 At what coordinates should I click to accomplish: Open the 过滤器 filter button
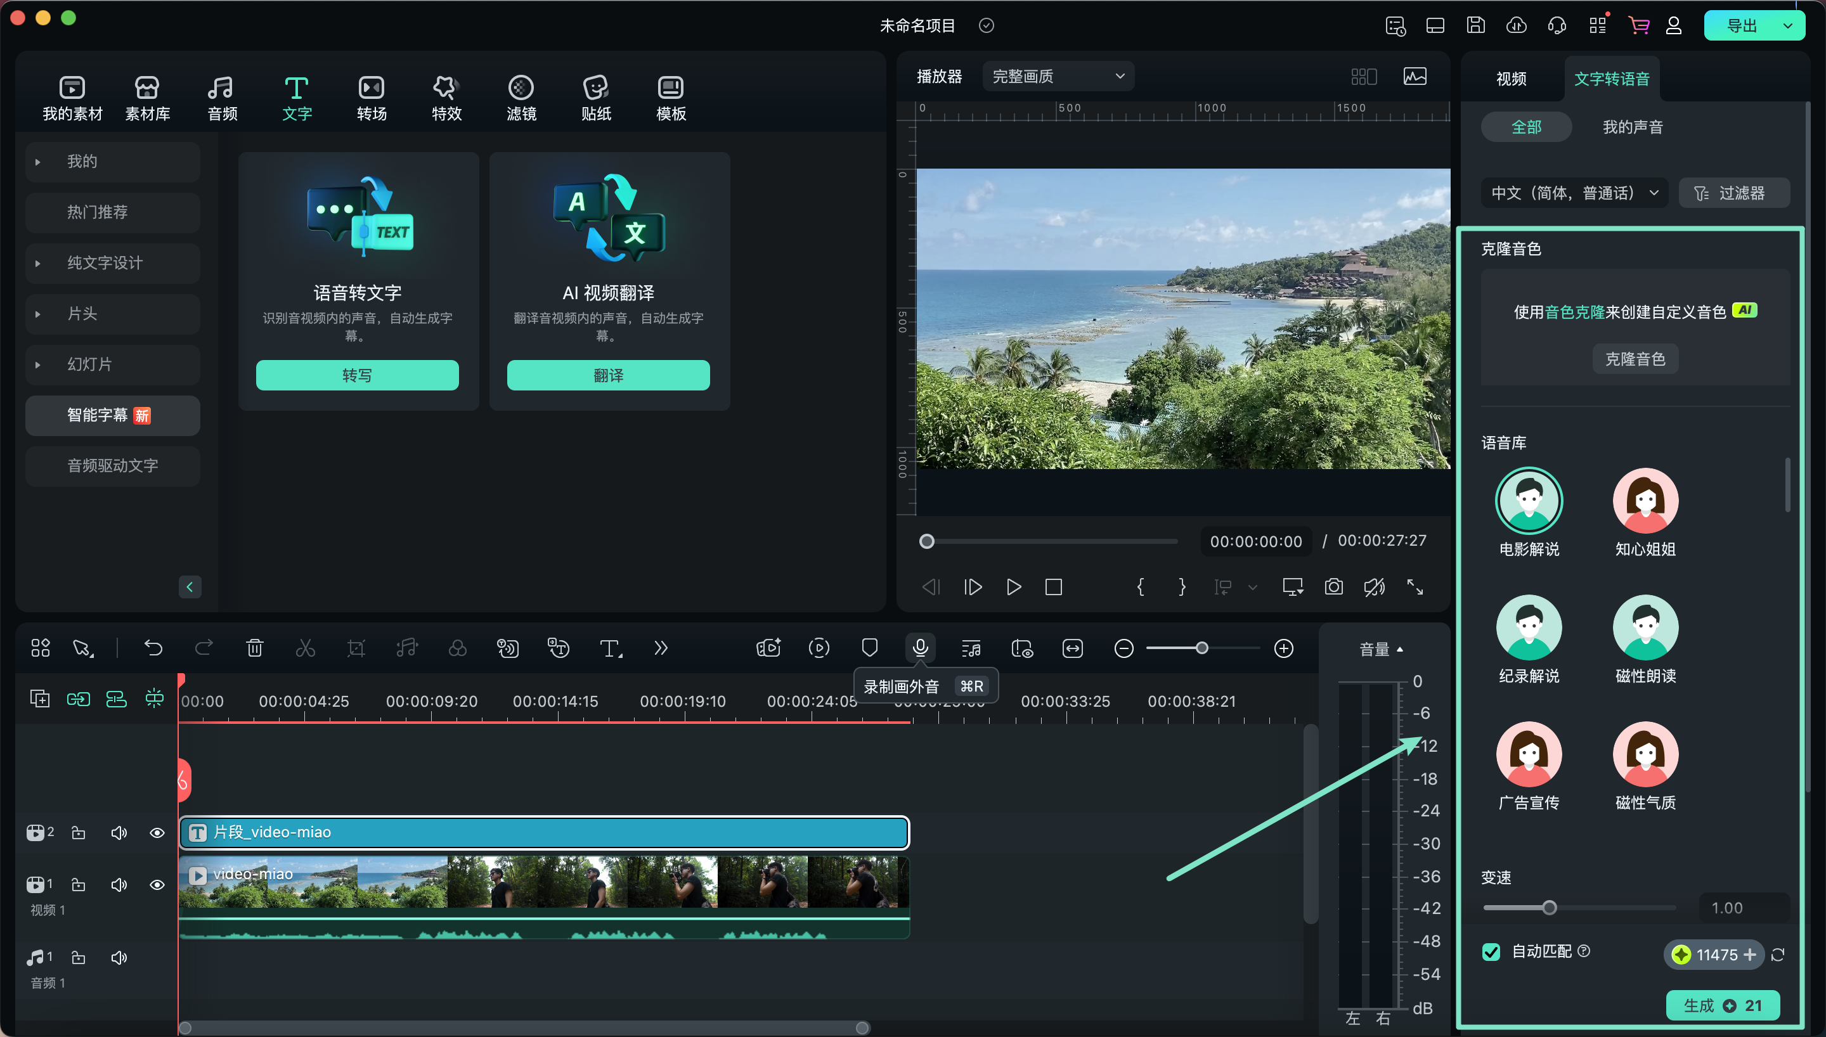pyautogui.click(x=1733, y=193)
